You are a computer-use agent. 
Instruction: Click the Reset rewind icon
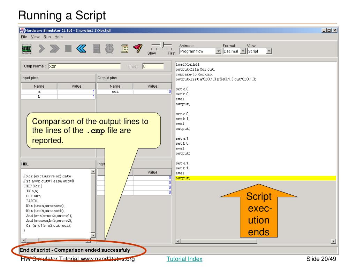pos(81,49)
